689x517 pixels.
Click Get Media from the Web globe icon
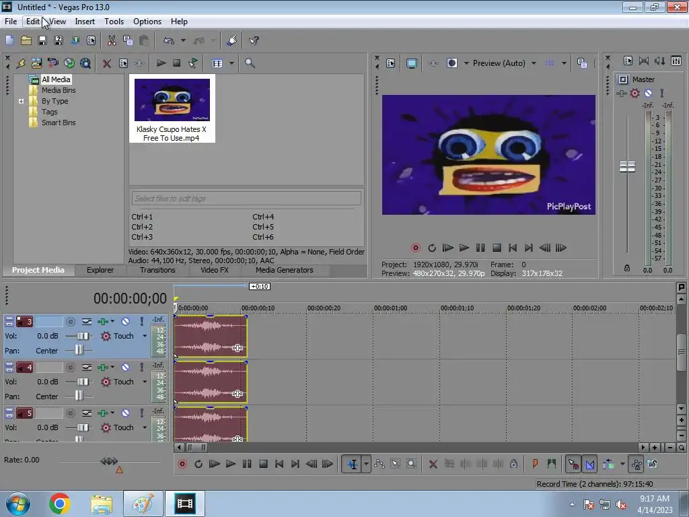point(69,63)
